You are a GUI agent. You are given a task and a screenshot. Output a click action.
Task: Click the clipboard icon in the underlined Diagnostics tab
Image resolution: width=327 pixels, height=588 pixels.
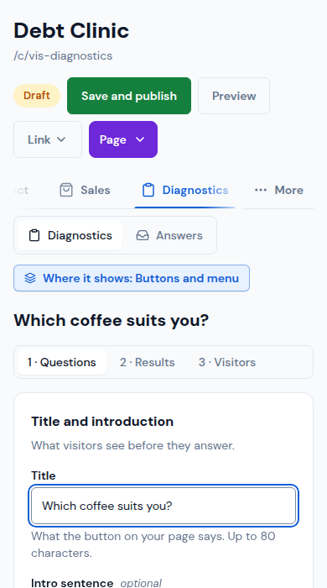point(148,190)
